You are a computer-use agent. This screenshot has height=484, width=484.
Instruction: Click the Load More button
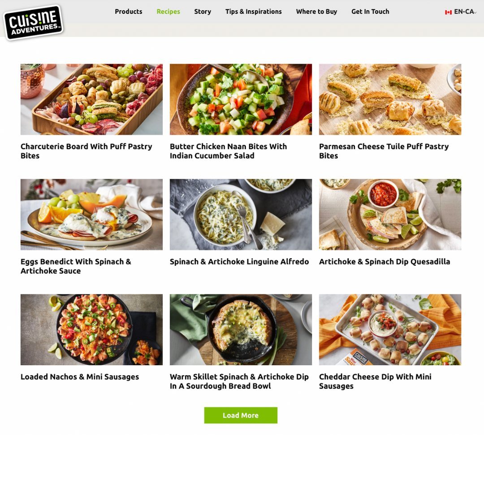[x=241, y=415]
